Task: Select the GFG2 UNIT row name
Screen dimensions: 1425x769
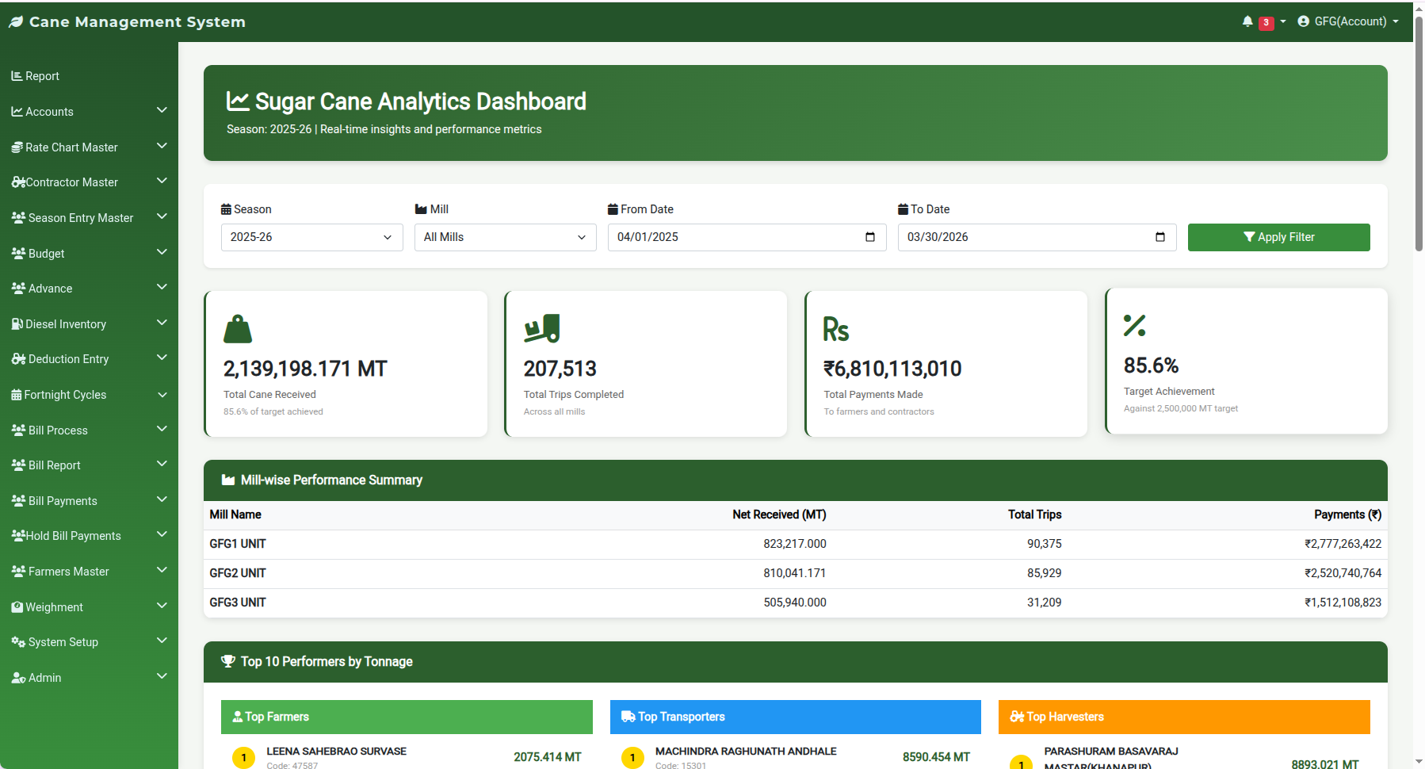Action: coord(238,573)
